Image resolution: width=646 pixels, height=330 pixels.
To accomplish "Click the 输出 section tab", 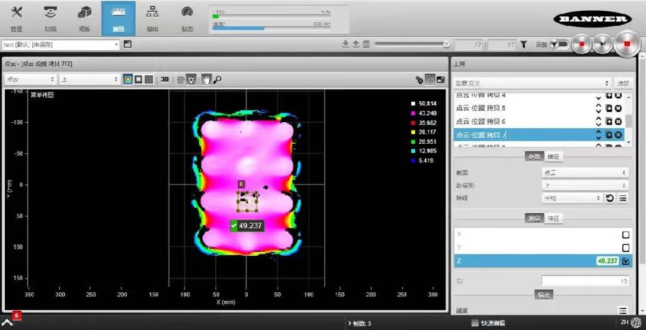I will coord(544,295).
